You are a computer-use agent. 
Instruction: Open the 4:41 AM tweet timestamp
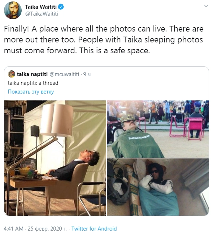coord(14,229)
